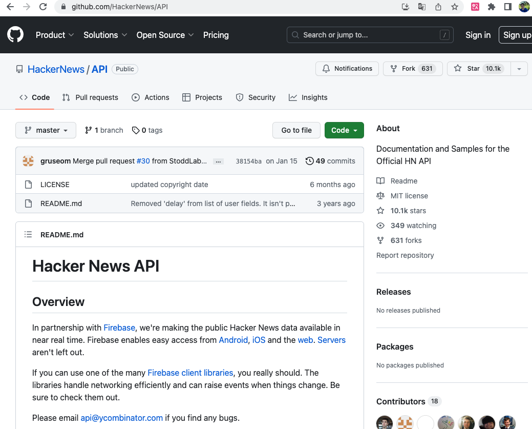
Task: Open the browser profile avatar
Action: (524, 7)
